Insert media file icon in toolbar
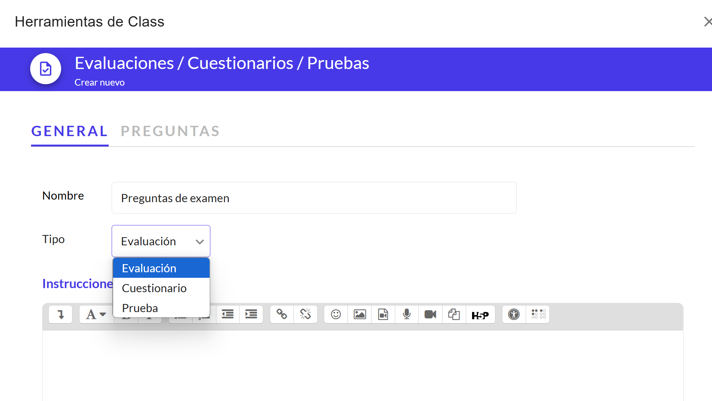The width and height of the screenshot is (712, 401). [383, 314]
